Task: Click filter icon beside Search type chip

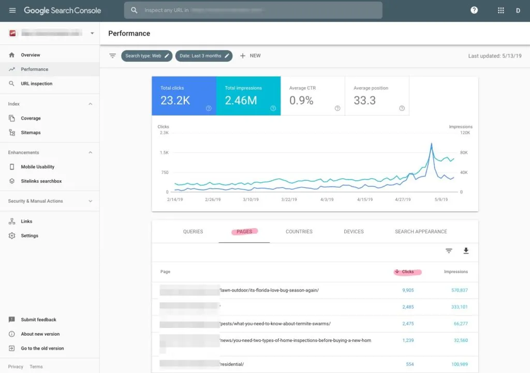Action: (x=112, y=56)
